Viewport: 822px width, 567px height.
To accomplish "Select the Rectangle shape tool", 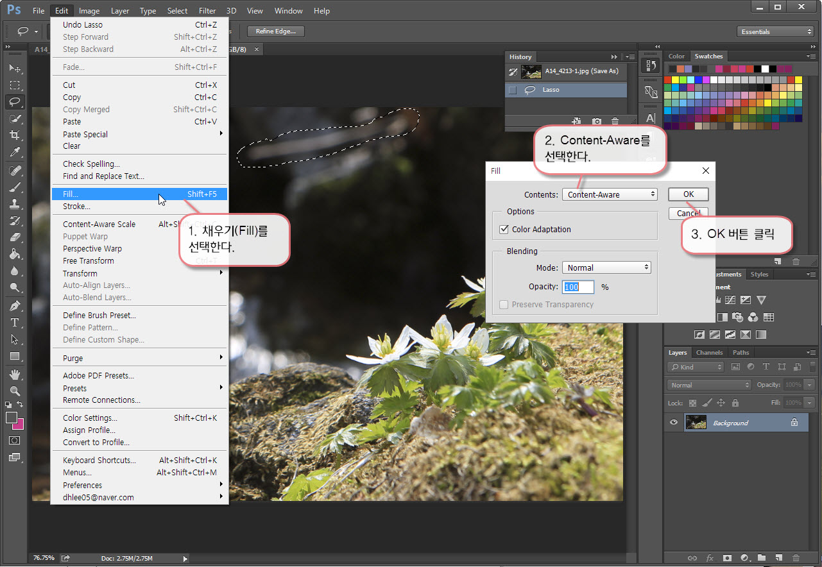I will 15,356.
